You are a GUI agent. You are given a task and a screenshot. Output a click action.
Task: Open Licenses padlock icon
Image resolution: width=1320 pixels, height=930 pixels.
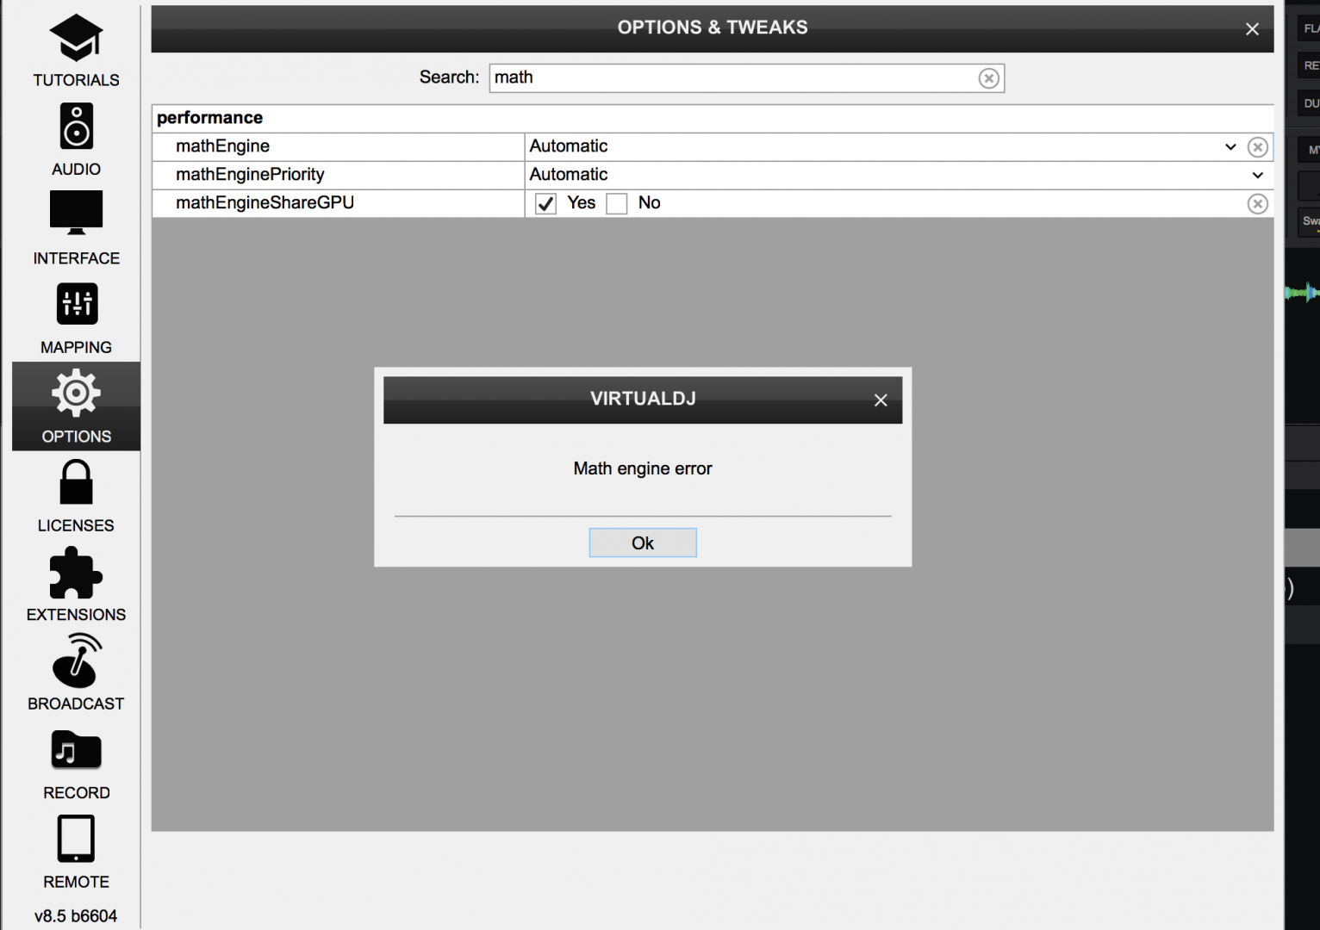click(x=76, y=482)
